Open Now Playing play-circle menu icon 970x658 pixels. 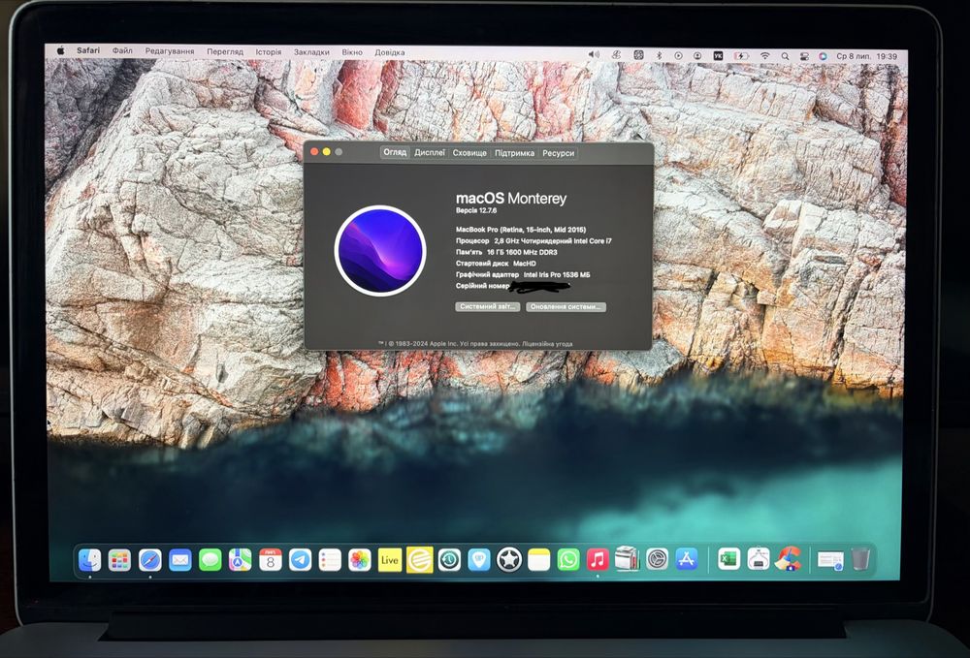point(678,55)
